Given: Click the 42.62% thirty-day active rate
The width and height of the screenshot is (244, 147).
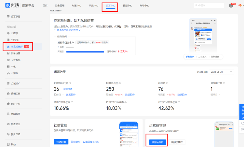Looking at the screenshot, I should coord(166,108).
